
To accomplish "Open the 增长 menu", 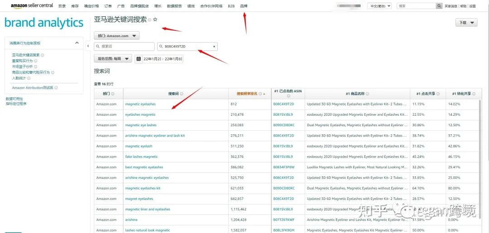I will 158,6.
